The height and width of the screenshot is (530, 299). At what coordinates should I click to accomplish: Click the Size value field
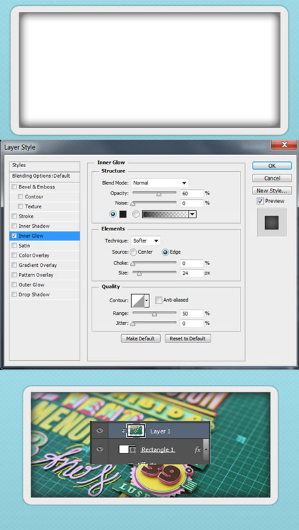click(x=191, y=273)
